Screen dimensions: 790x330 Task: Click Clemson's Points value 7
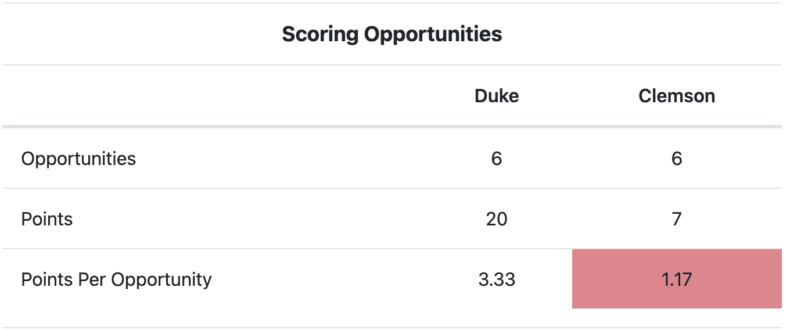[677, 219]
